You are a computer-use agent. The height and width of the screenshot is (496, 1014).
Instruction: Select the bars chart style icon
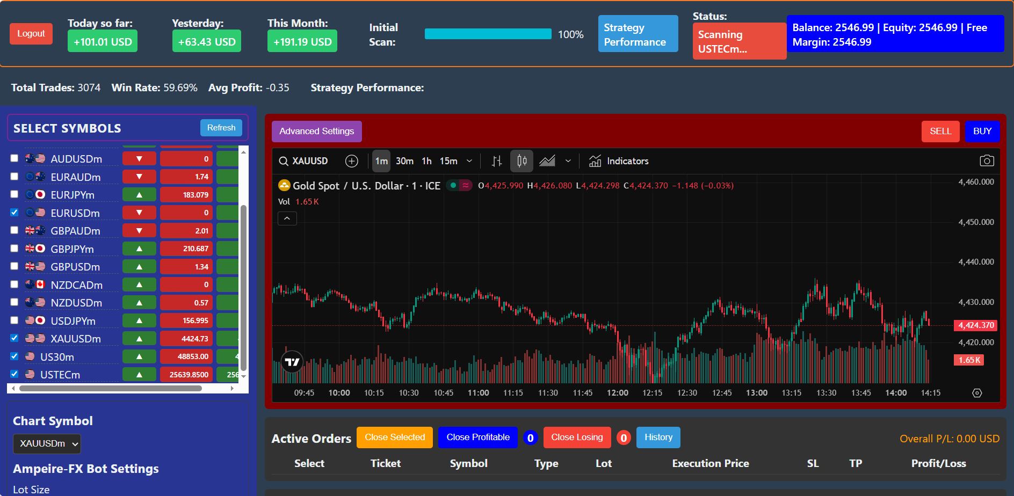coord(497,161)
